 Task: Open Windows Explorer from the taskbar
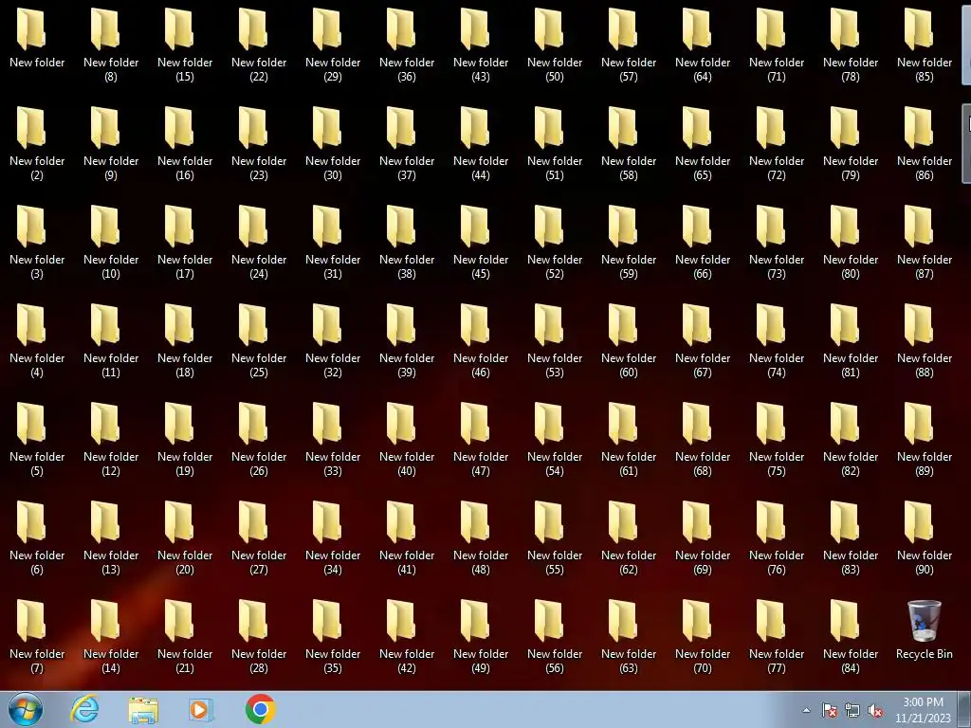coord(143,709)
